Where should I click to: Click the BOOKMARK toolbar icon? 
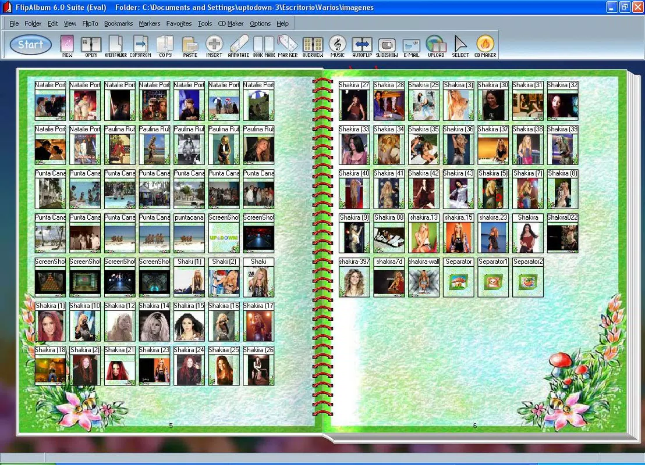tap(264, 46)
